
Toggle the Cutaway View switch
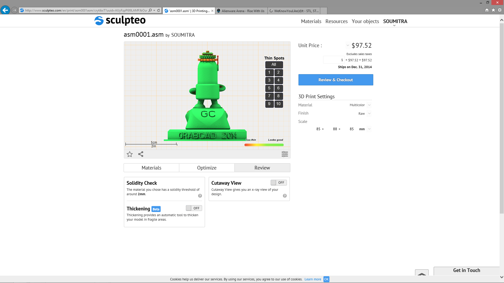[x=279, y=183]
